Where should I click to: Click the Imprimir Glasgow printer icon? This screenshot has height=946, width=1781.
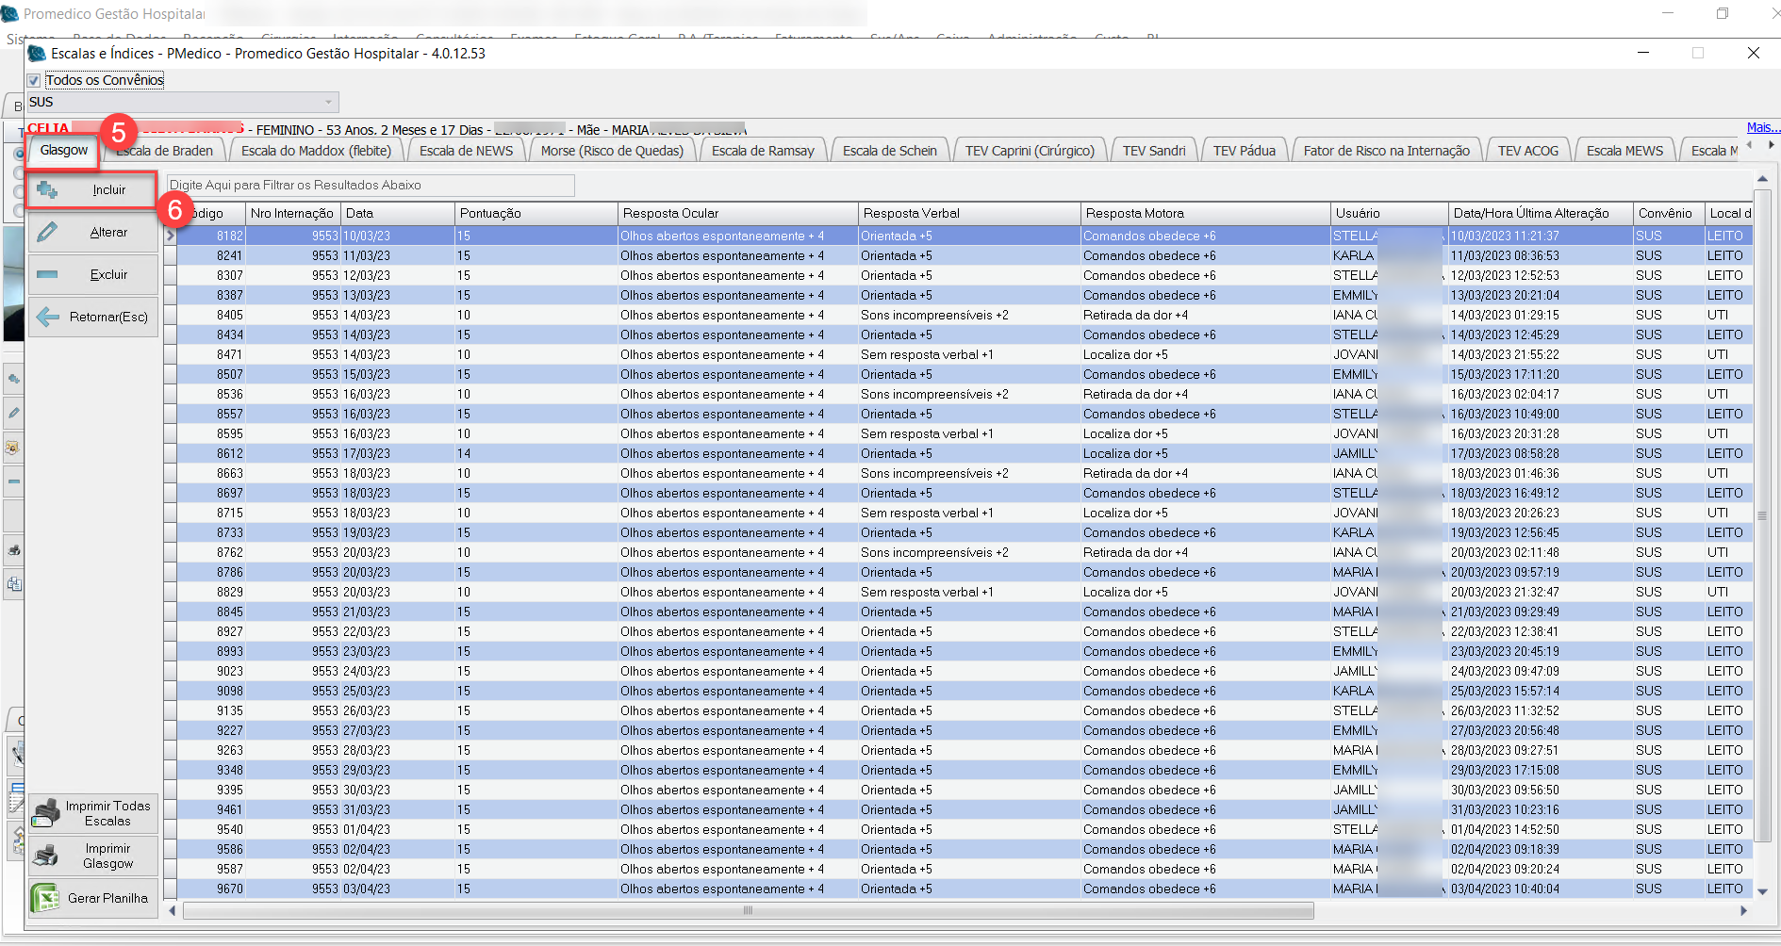[45, 856]
